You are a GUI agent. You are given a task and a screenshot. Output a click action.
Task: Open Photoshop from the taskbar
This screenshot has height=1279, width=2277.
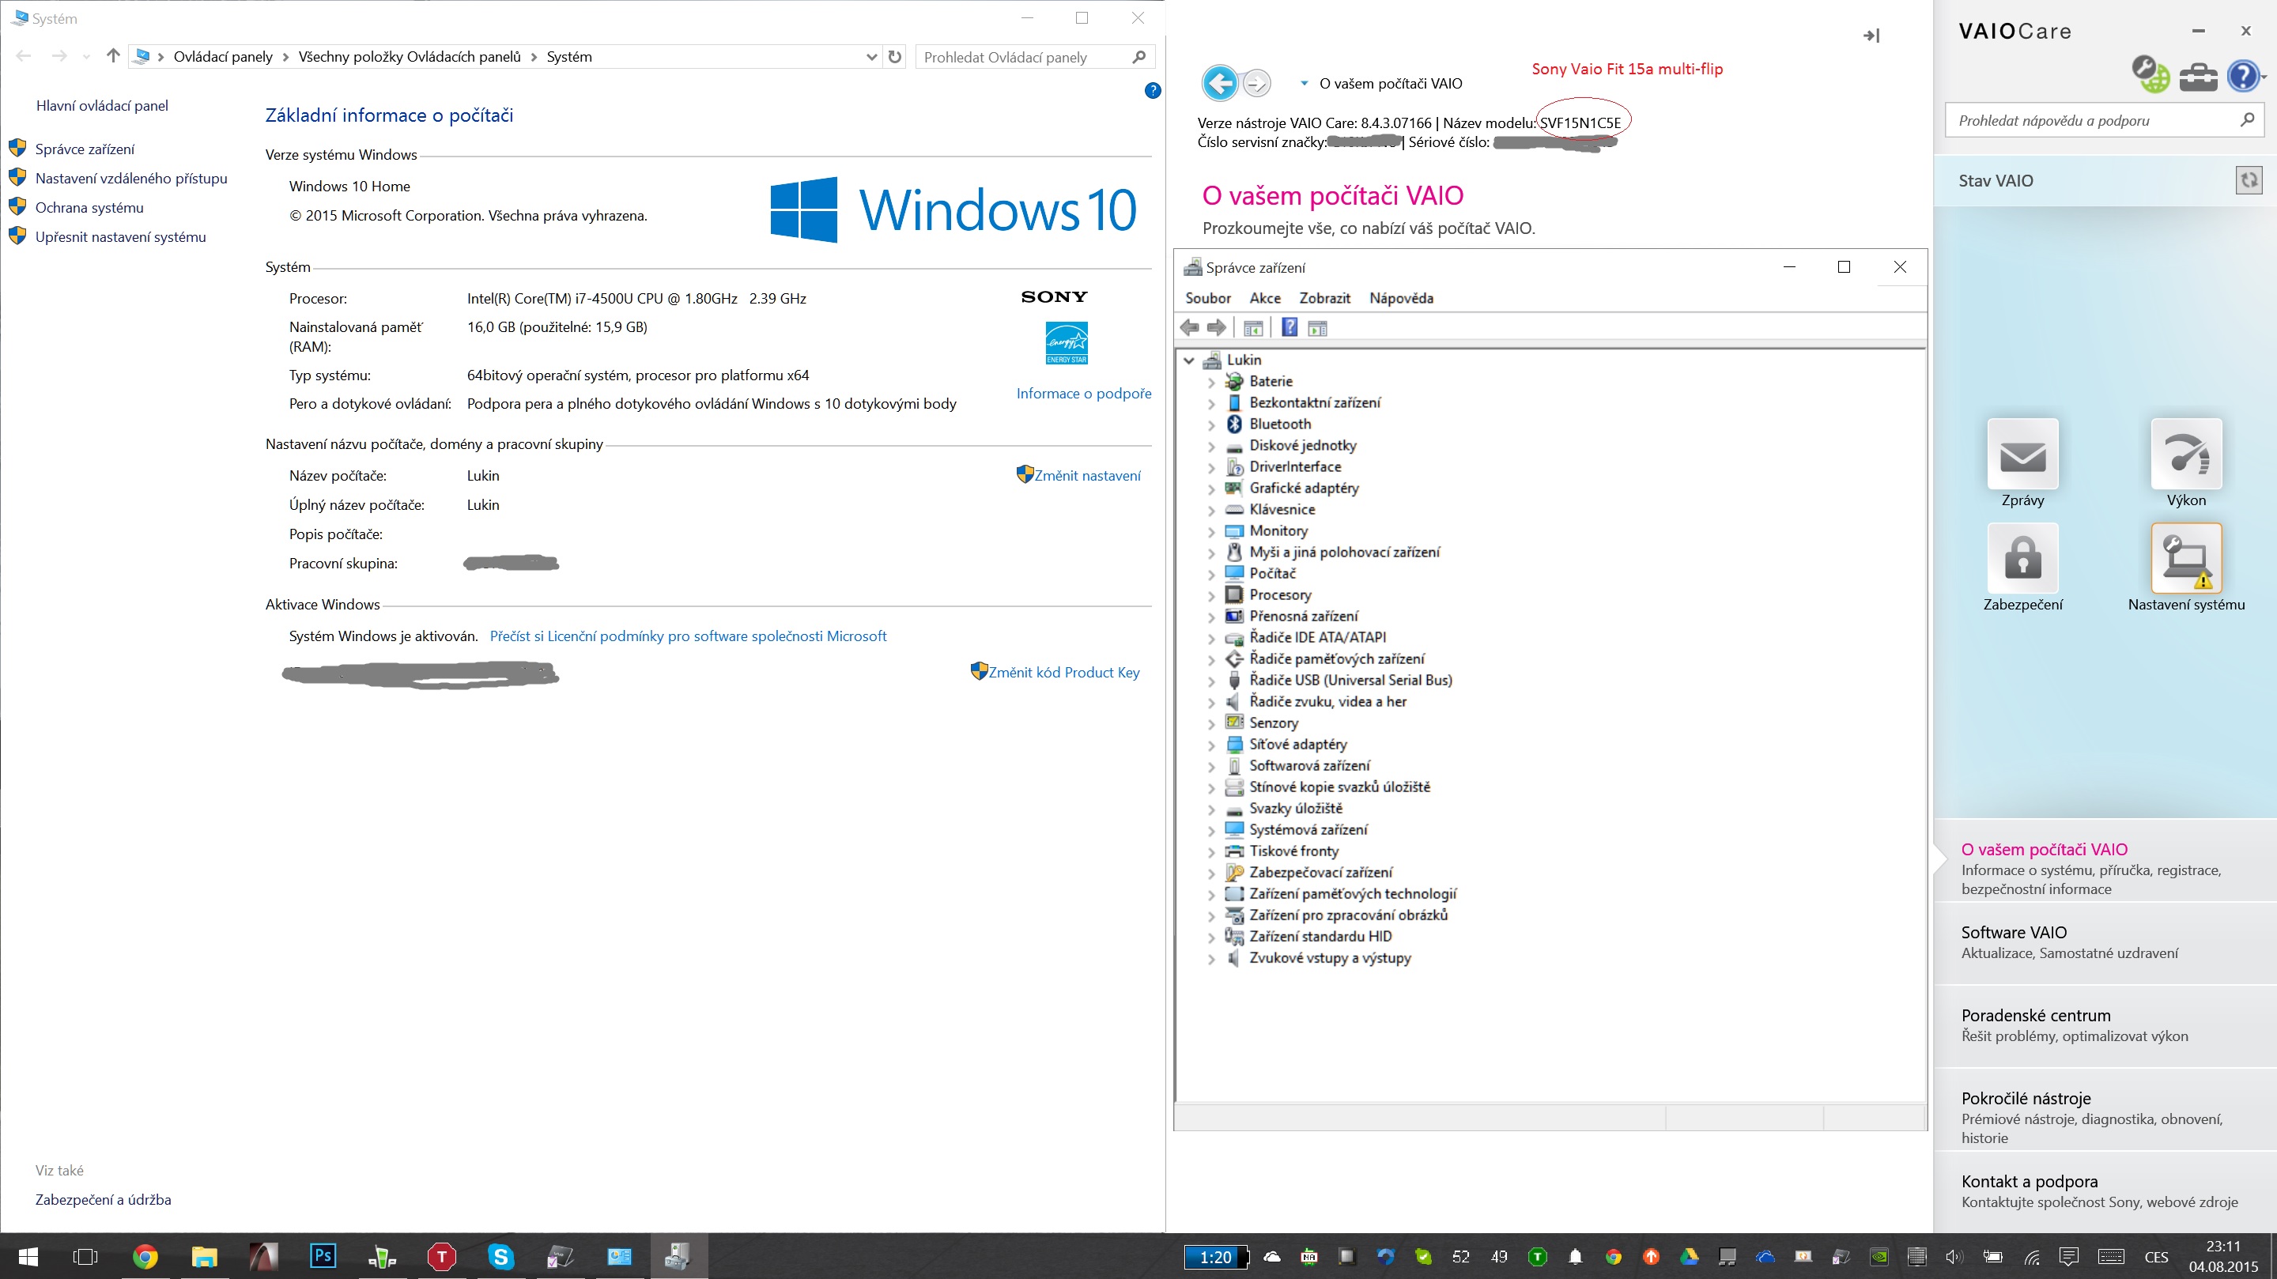[323, 1256]
